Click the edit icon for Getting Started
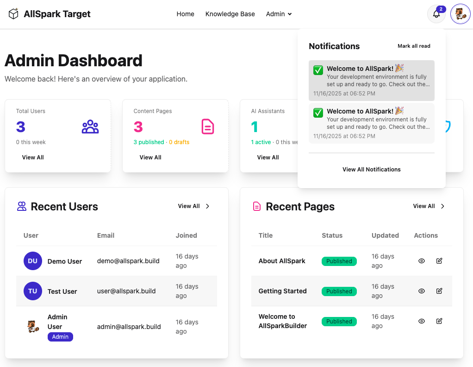 [439, 291]
